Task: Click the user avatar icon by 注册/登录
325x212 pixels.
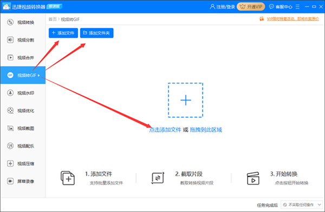Action: 212,6
